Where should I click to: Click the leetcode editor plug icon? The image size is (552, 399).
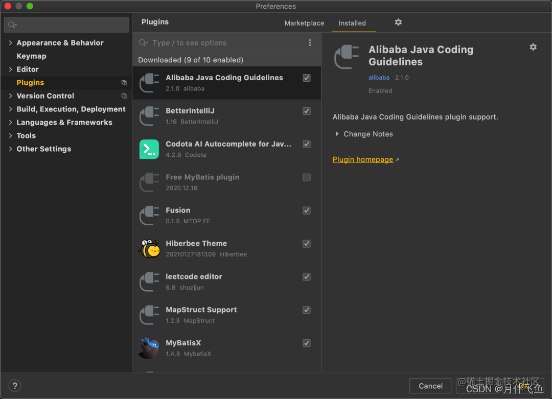150,282
